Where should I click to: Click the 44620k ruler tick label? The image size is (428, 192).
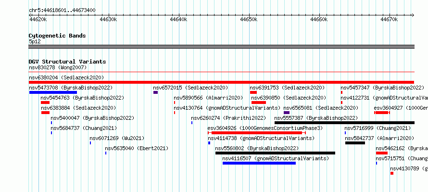pos(38,19)
